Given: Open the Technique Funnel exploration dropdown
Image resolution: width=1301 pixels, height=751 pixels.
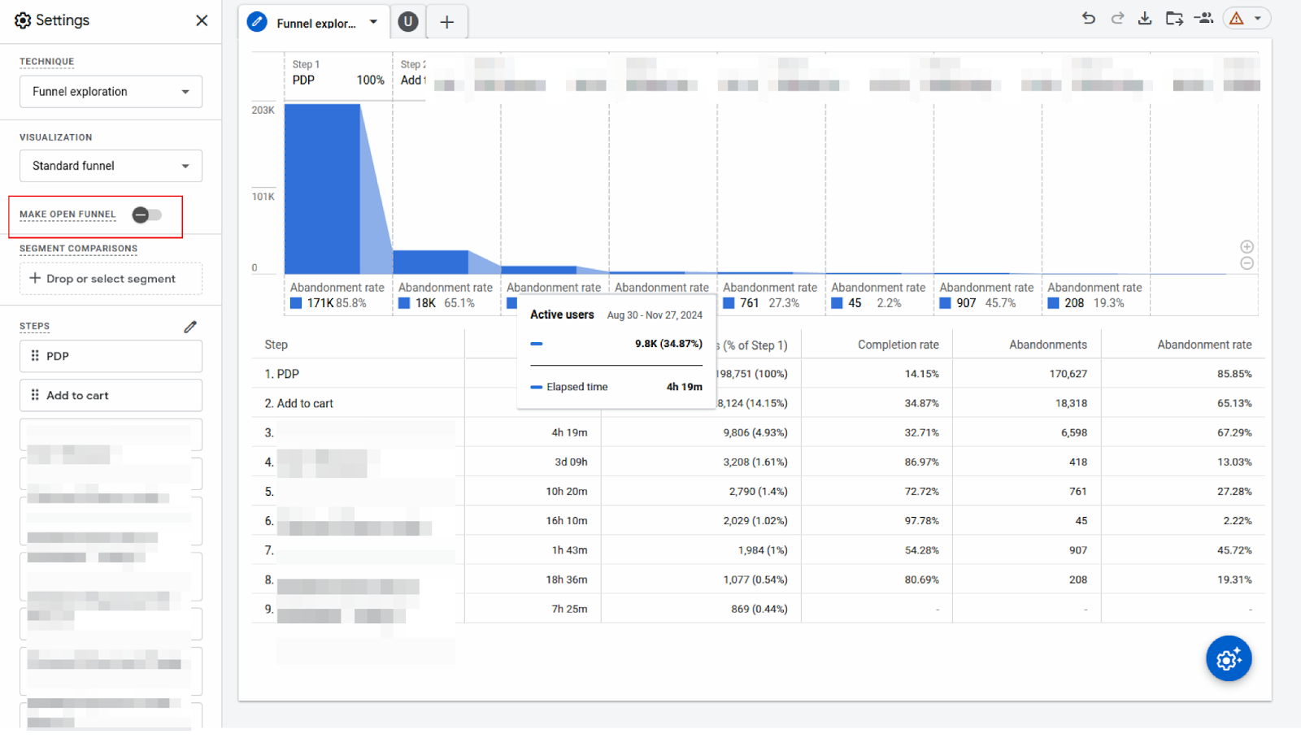Looking at the screenshot, I should 110,91.
